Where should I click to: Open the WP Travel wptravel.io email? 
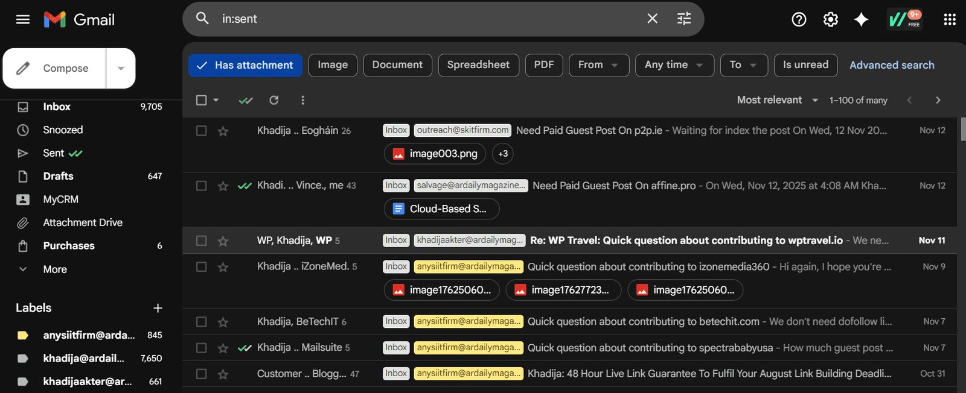tap(570, 241)
